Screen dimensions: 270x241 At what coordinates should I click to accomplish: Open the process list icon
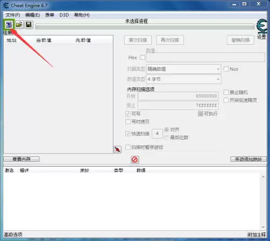click(x=9, y=24)
